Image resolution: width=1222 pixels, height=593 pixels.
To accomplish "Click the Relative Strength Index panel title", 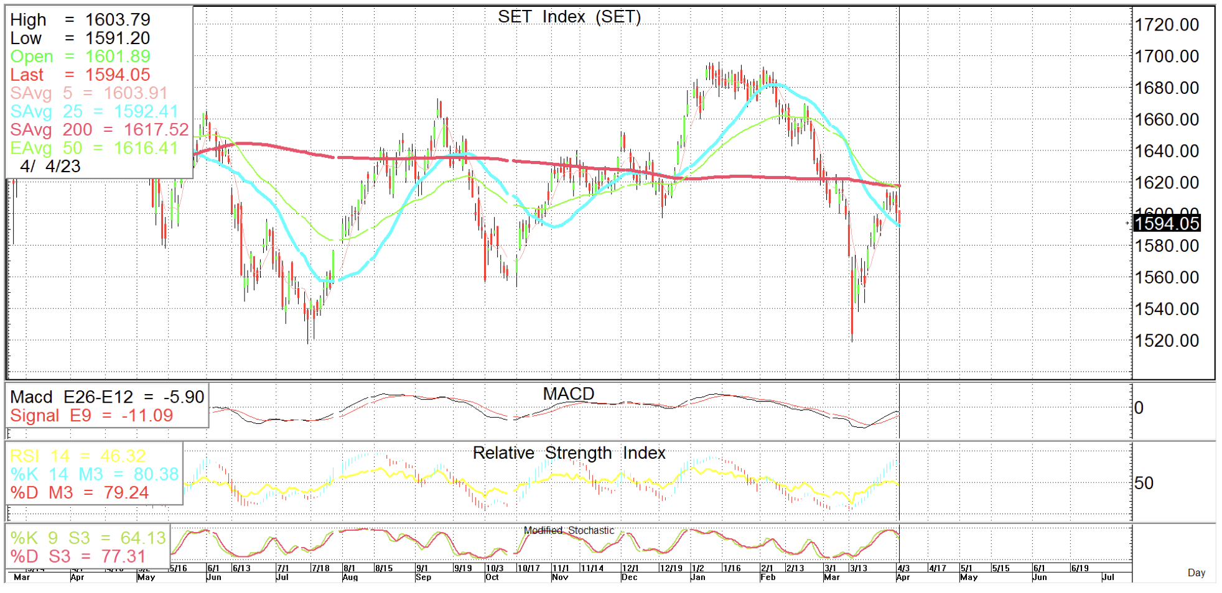I will [569, 453].
